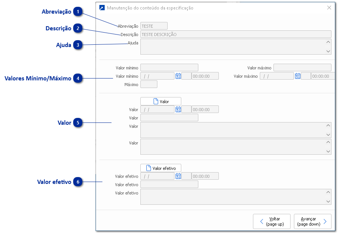Open calendar picker for Valor efetivo date
This screenshot has width=344, height=237.
[x=178, y=176]
